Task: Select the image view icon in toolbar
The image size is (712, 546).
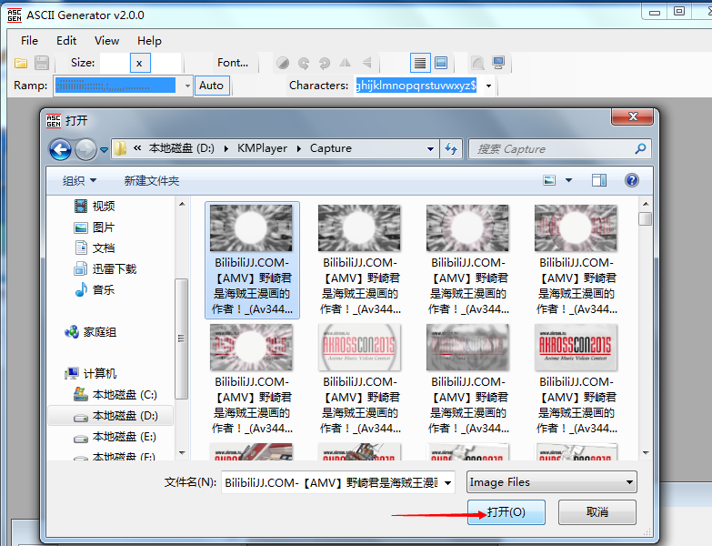Action: coord(441,63)
